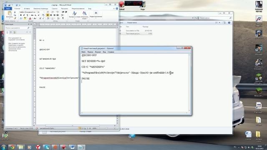Close the Word Navigation pane
This screenshot has width=267, height=150.
[31, 24]
